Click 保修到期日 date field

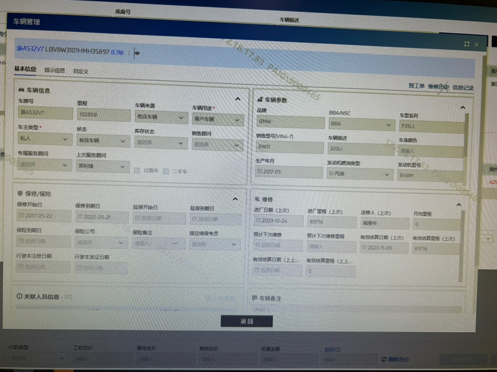(x=102, y=217)
